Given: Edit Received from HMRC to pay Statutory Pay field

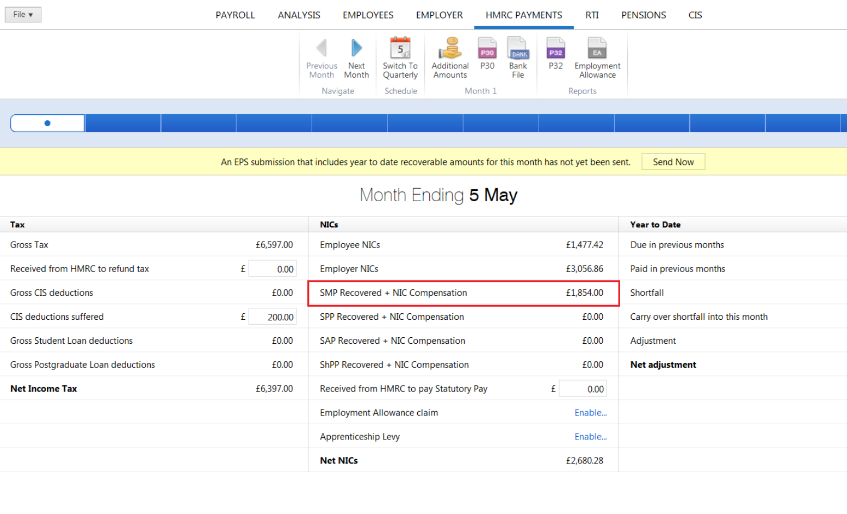Looking at the screenshot, I should pyautogui.click(x=583, y=389).
